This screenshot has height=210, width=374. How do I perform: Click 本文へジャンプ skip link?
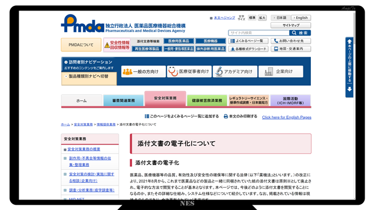224,18
